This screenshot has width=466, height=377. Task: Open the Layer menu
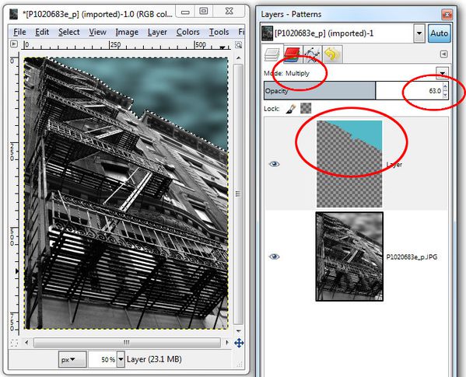tap(157, 32)
